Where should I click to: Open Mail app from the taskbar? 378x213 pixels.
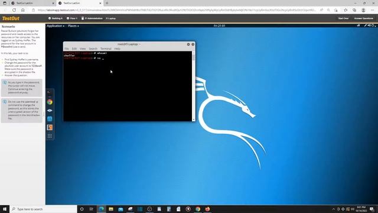(120, 209)
